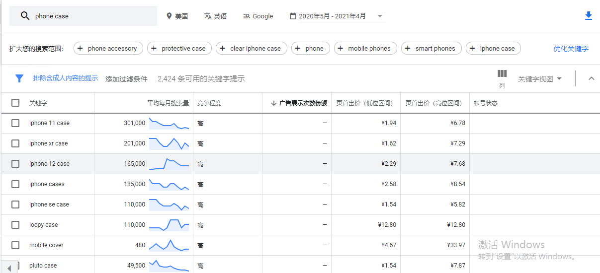The image size is (600, 273).
Task: Click the 优化关键字 link
Action: [571, 49]
